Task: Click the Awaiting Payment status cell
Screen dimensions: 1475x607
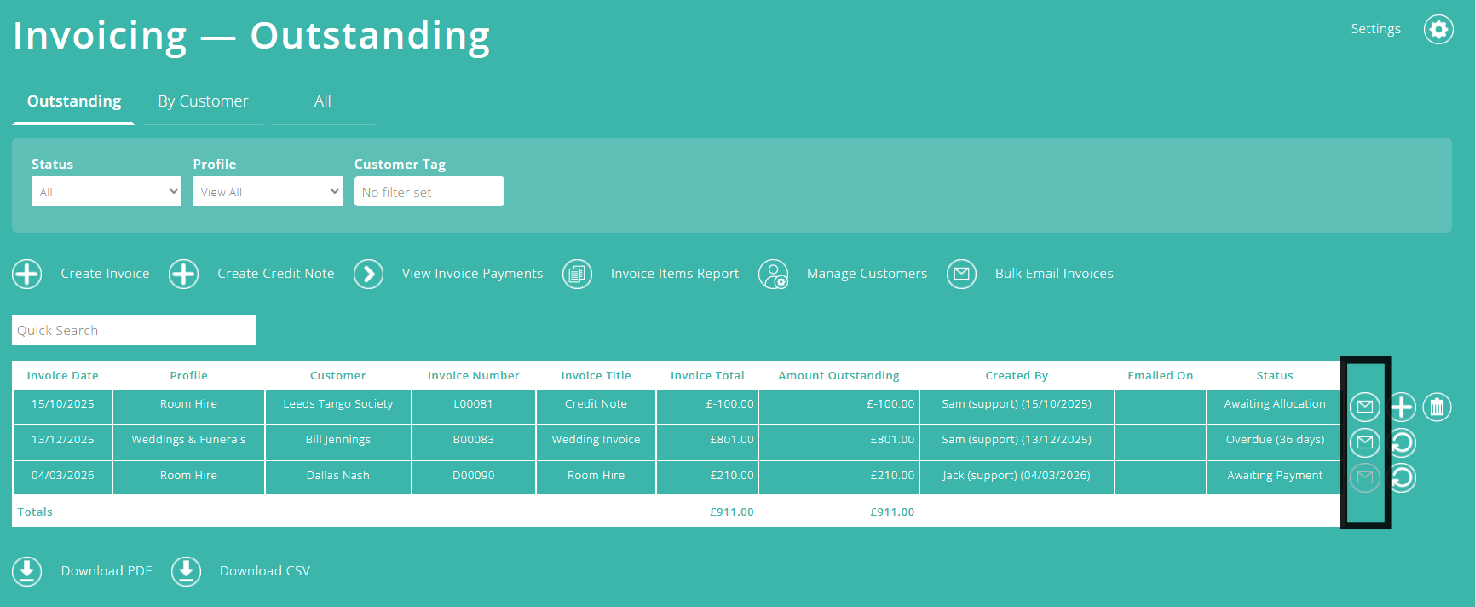Action: pyautogui.click(x=1275, y=476)
